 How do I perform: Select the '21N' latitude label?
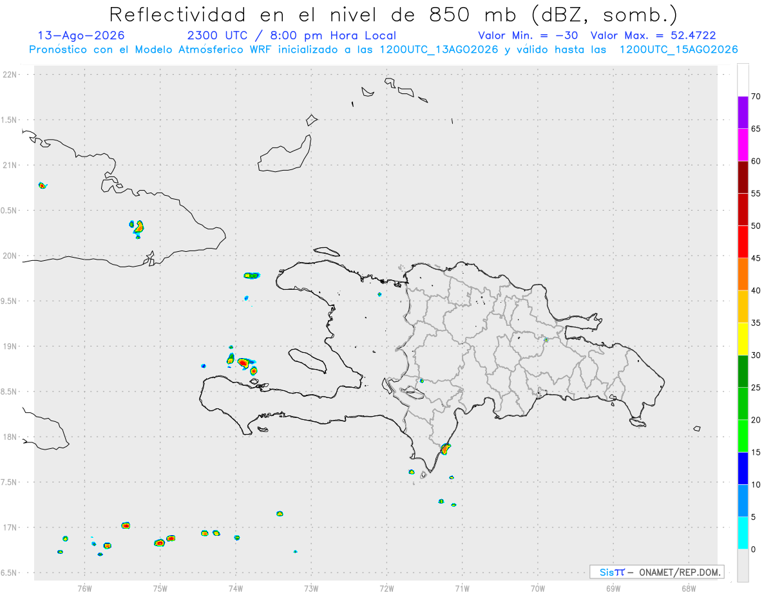tap(11, 166)
